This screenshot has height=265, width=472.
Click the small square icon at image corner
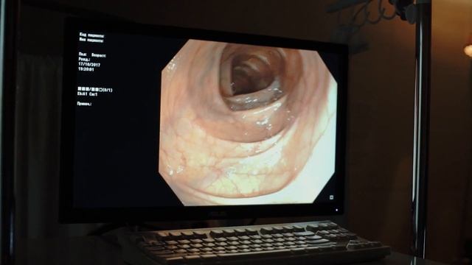coord(331,197)
